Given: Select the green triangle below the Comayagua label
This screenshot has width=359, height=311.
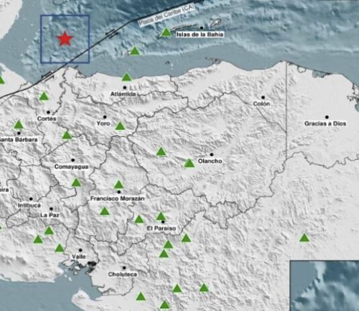Looking at the screenshot, I should pyautogui.click(x=76, y=182).
